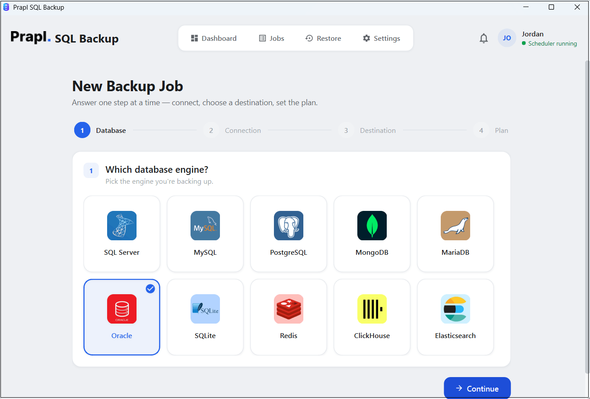The height and width of the screenshot is (399, 590).
Task: Click the ClickHouse card label
Action: point(372,336)
